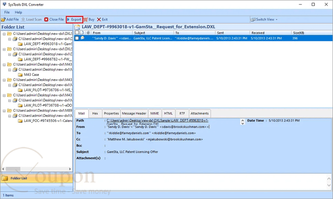Open the Switch View dropdown
This screenshot has height=199, width=333.
[x=264, y=19]
